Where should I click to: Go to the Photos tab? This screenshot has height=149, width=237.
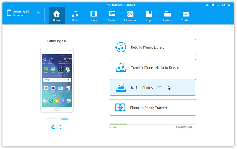tap(112, 15)
